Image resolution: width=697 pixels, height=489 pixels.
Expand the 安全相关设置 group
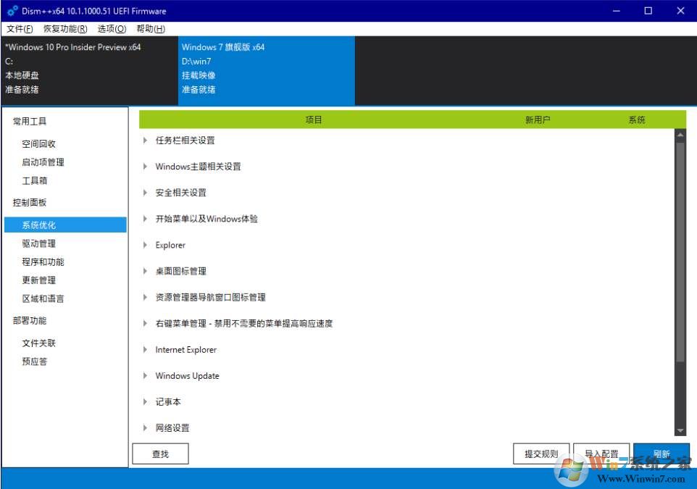click(x=145, y=193)
